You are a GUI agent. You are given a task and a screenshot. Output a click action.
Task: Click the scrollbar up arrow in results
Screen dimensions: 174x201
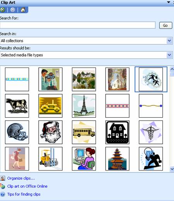point(172,69)
